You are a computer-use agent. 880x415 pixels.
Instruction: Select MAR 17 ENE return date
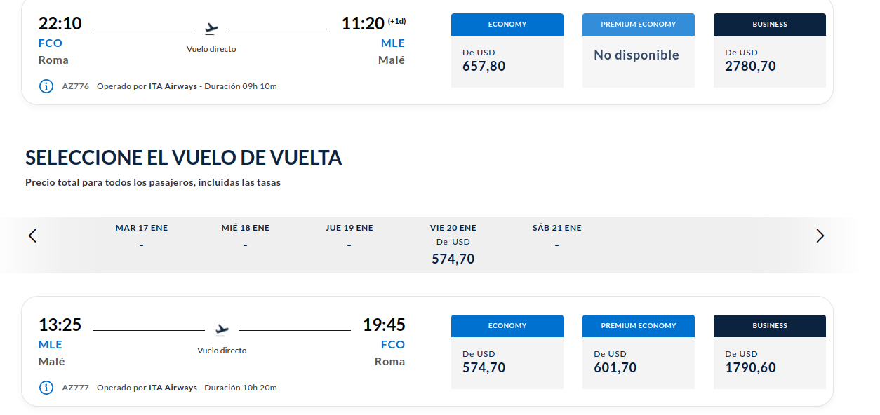click(x=142, y=237)
